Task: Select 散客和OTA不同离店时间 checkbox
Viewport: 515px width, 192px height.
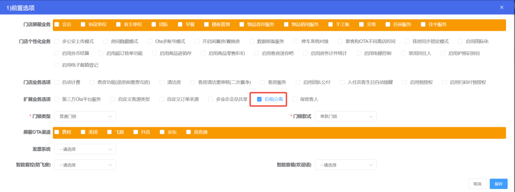Action: pos(340,41)
